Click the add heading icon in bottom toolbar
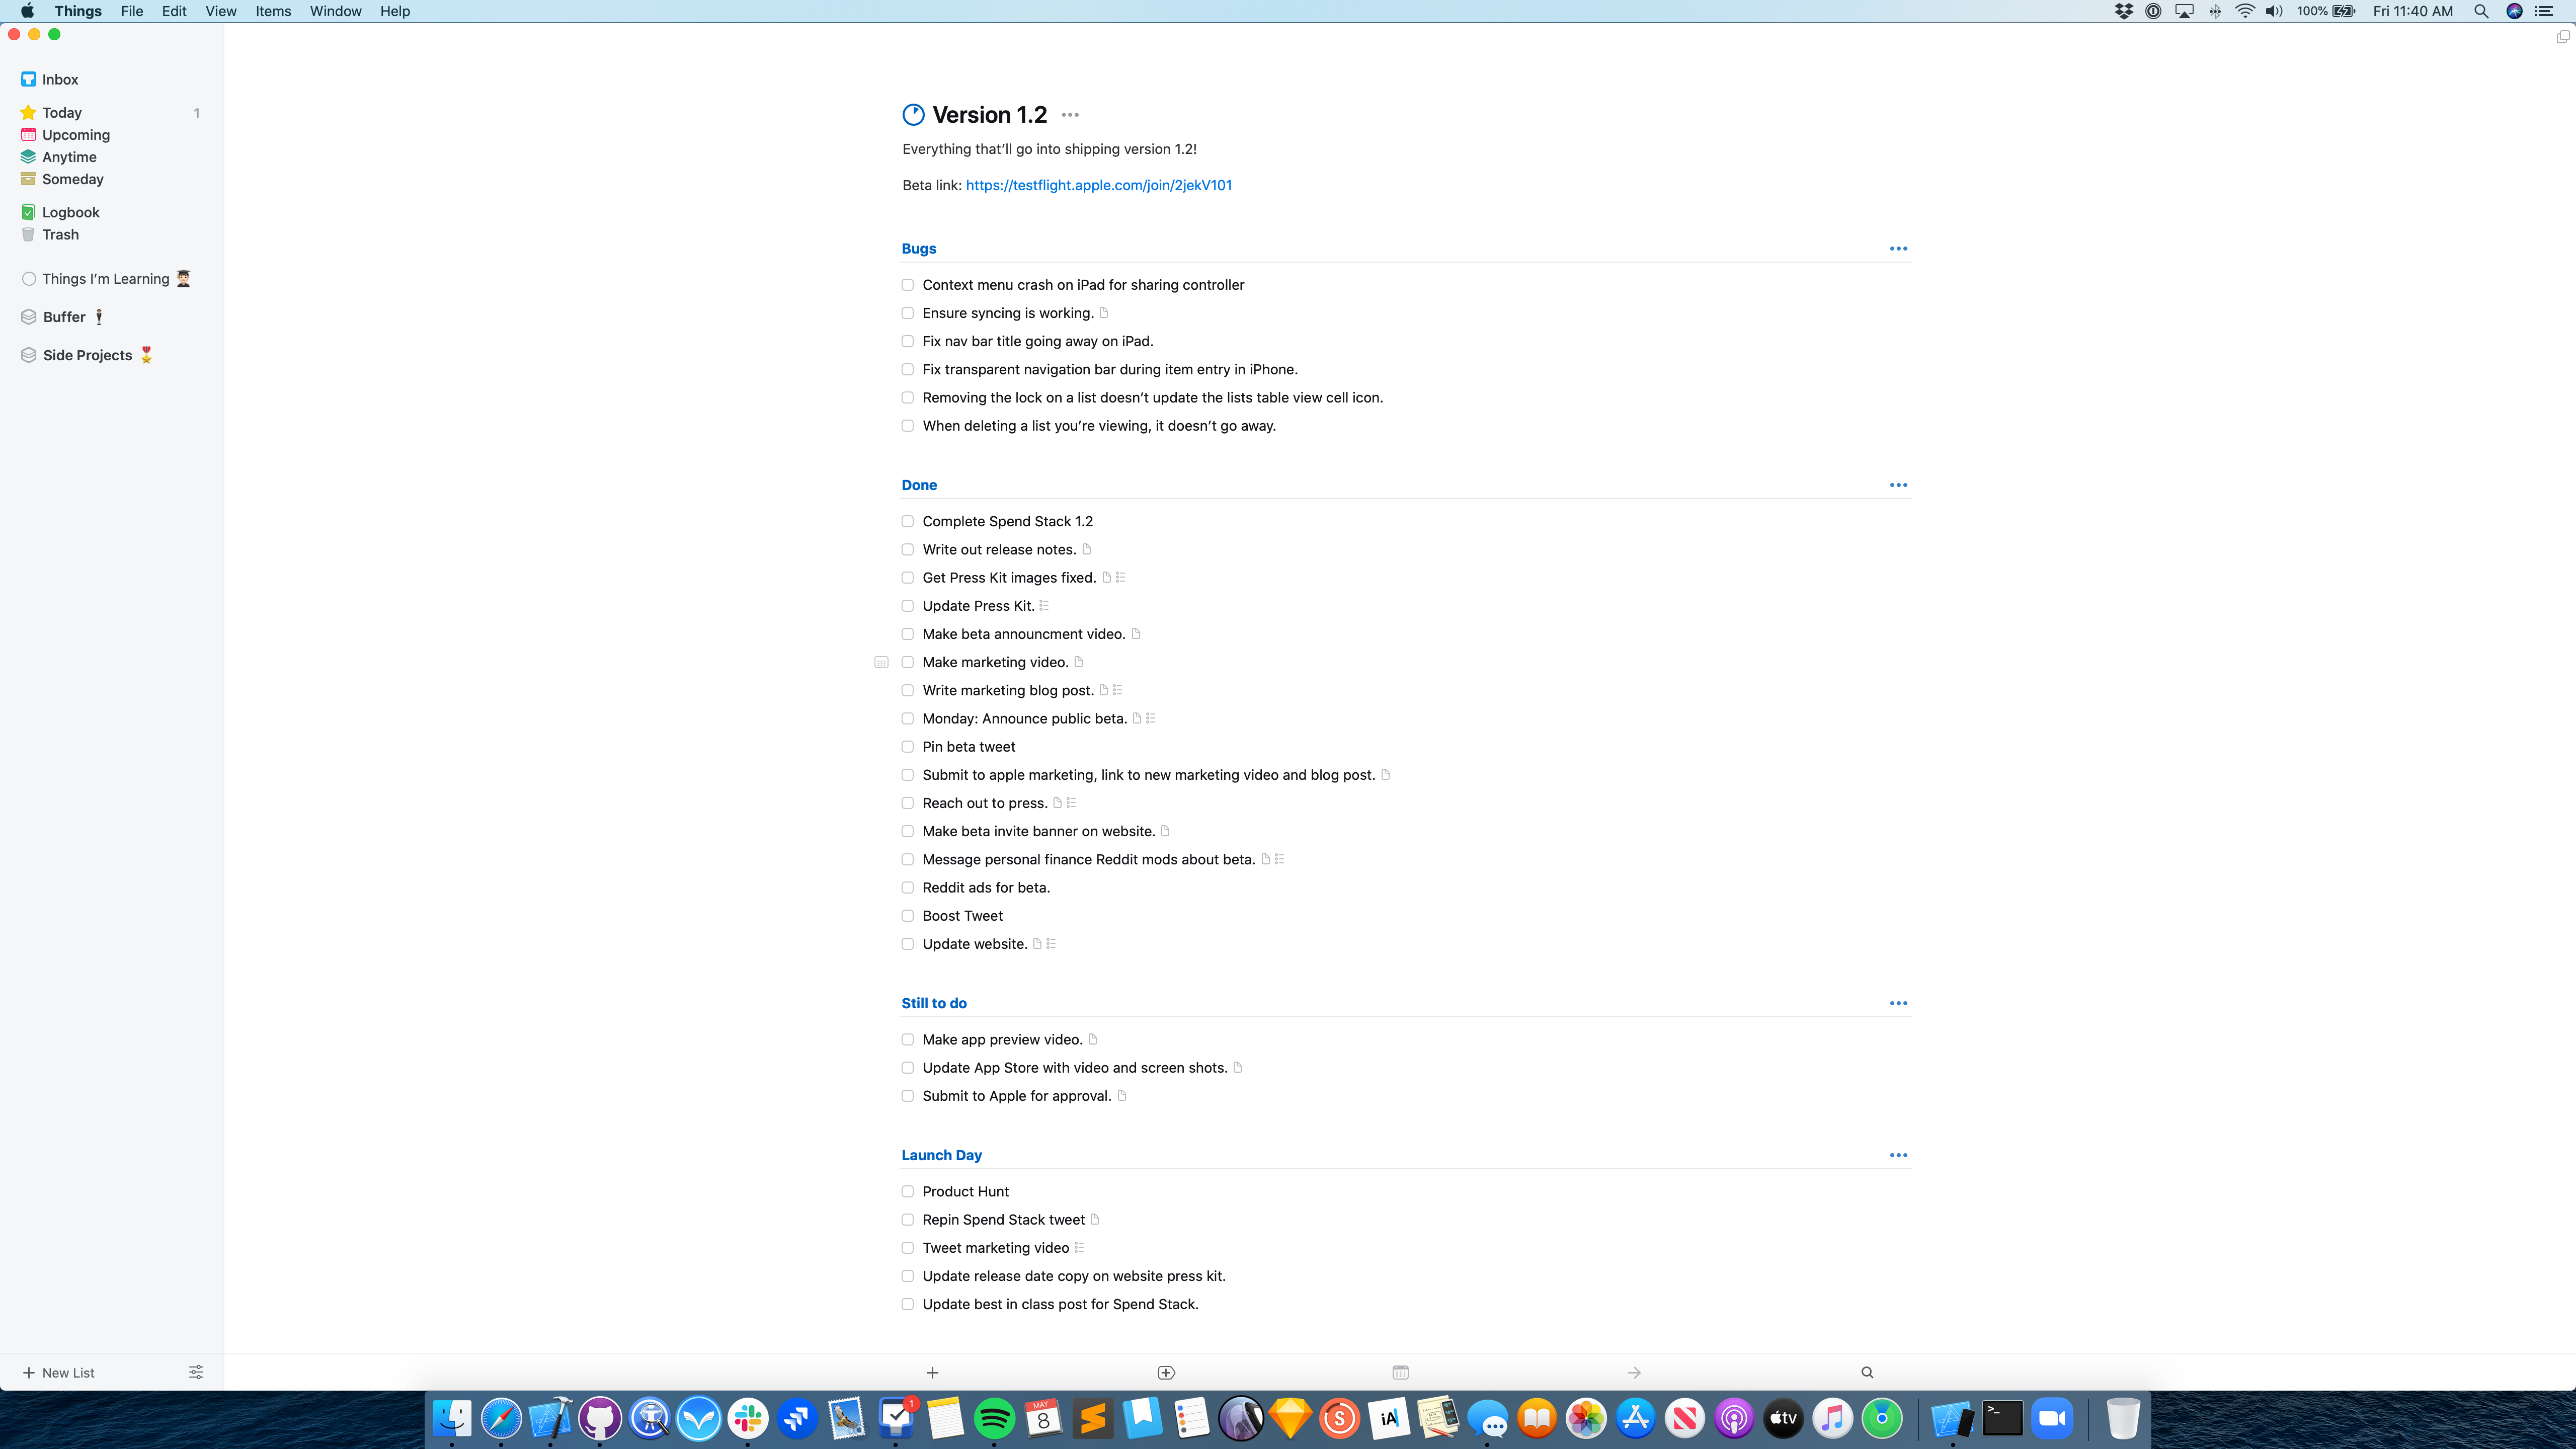The image size is (2576, 1449). coord(1166,1372)
